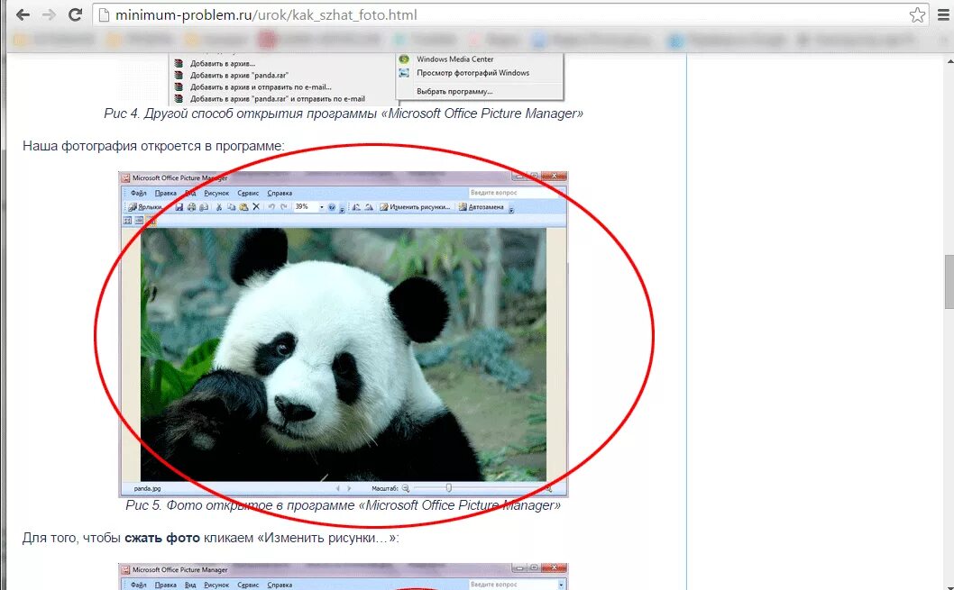Click 'Windows Media Center' in Рис 4 menu
Image resolution: width=954 pixels, height=590 pixels.
pyautogui.click(x=455, y=59)
